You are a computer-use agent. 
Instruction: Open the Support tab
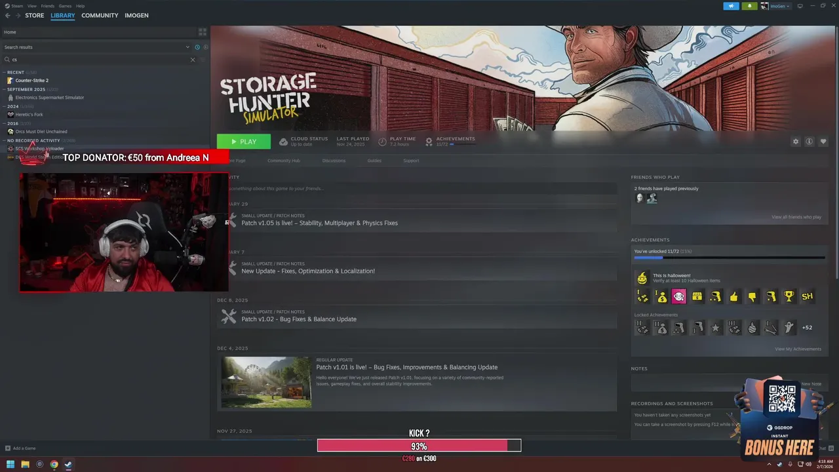tap(411, 161)
